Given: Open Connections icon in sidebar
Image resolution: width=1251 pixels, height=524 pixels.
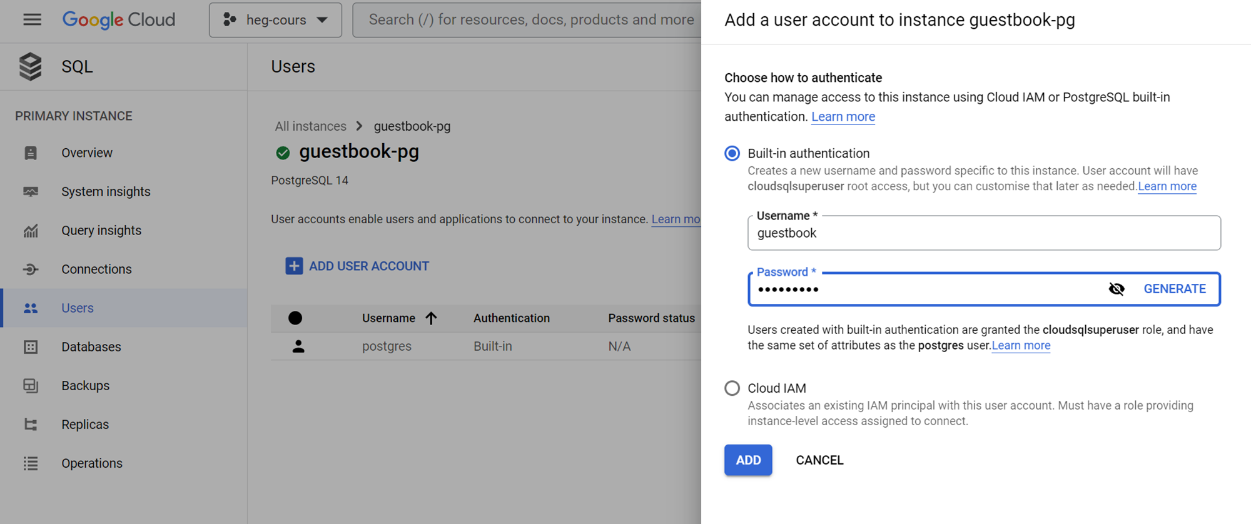Looking at the screenshot, I should coord(31,270).
